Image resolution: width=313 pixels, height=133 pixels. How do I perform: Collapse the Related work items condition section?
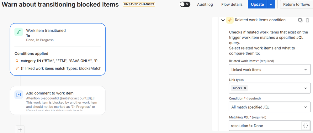click(223, 20)
